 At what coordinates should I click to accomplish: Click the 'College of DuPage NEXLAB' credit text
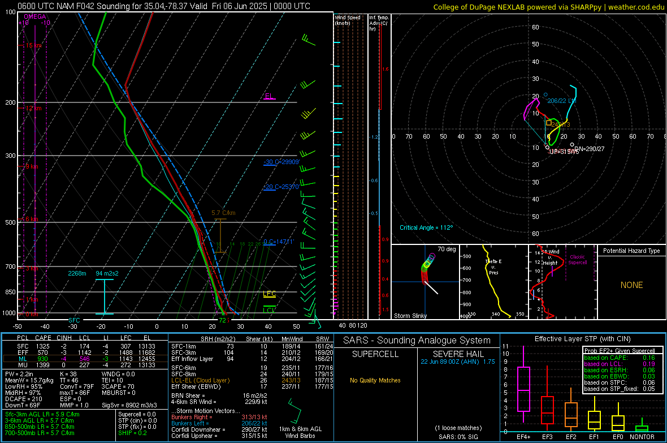(479, 7)
